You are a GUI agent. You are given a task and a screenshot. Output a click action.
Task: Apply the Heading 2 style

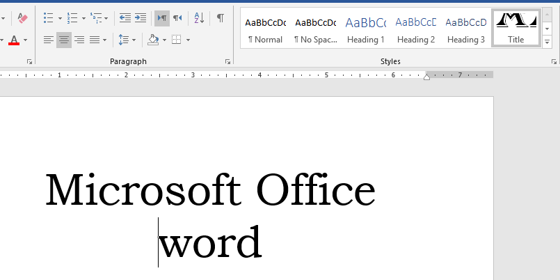416,29
